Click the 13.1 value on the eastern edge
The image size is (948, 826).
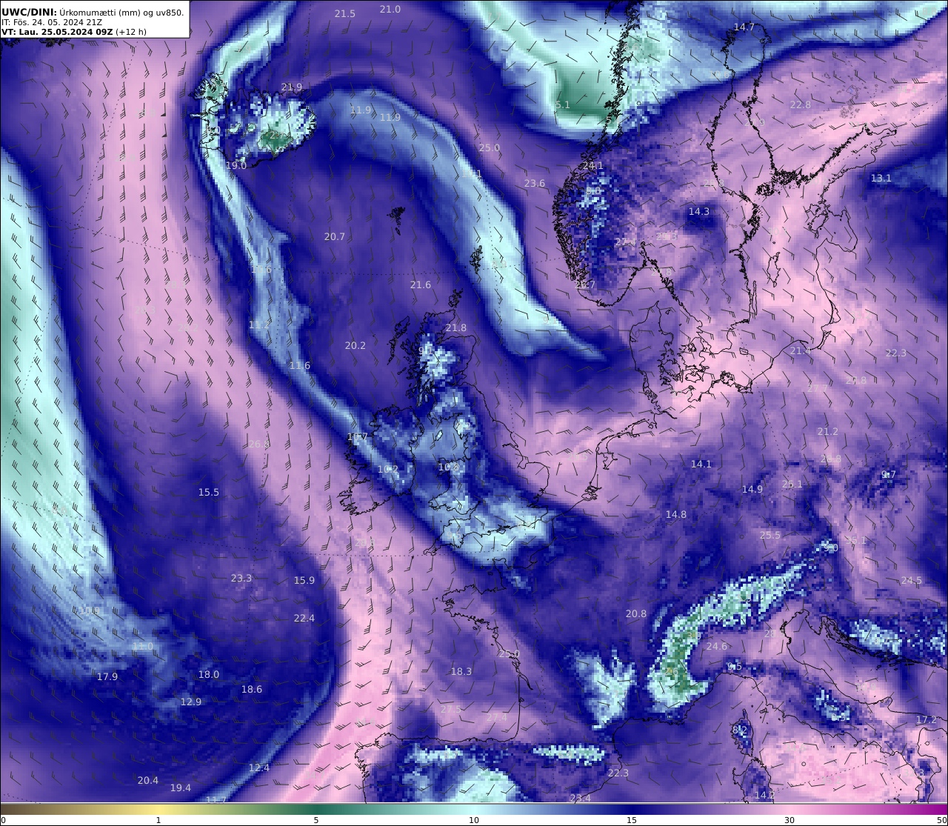(881, 178)
